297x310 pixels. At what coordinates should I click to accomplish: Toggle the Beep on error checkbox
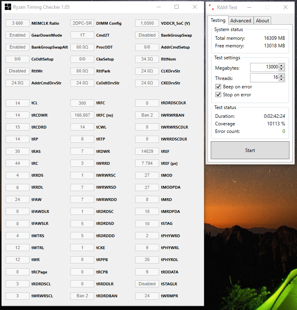(218, 87)
